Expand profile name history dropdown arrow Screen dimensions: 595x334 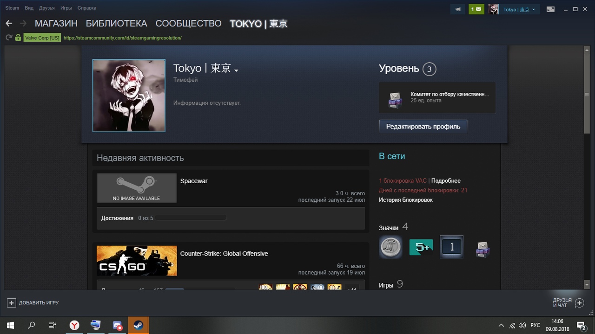tap(236, 71)
